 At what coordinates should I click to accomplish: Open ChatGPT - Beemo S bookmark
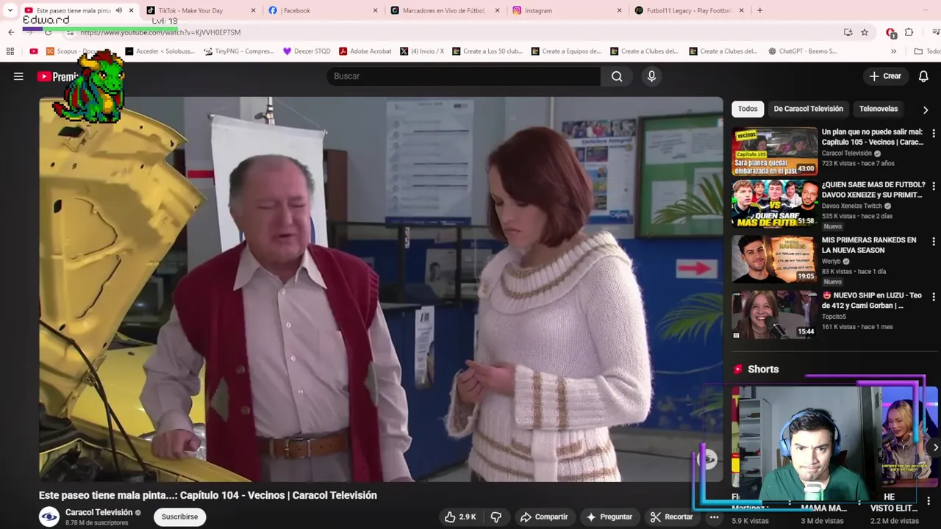802,51
